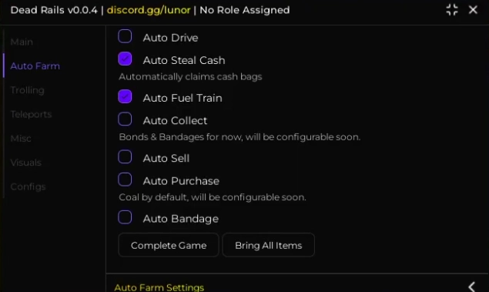
Task: Open the Main tab in the sidebar
Action: (22, 42)
